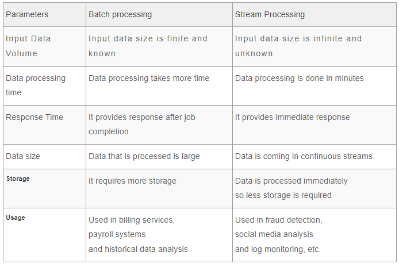
Task: Select the "Batch processing" column header
Action: click(x=120, y=14)
